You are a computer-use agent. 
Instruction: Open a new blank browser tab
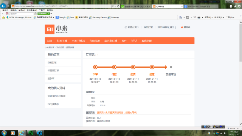(217, 6)
